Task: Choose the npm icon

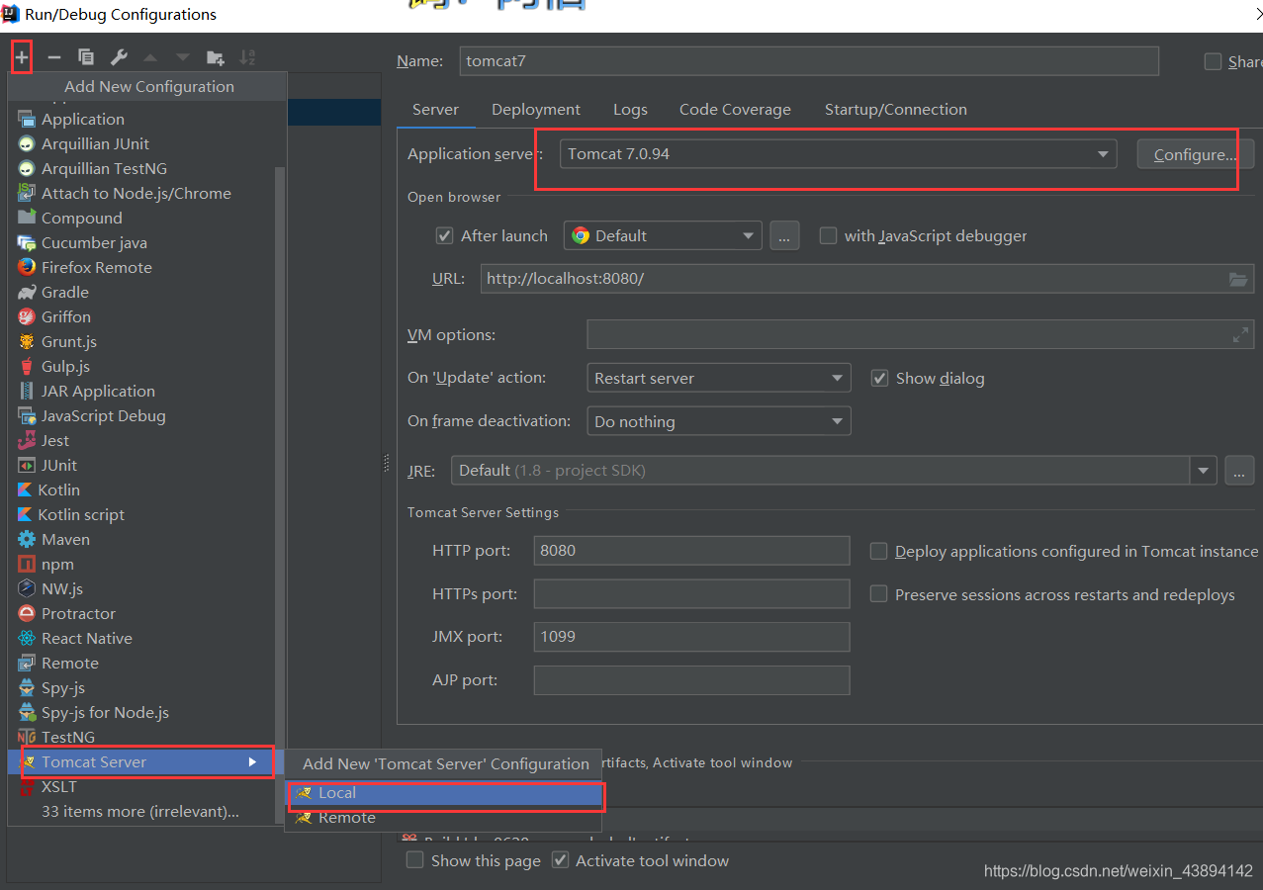Action: click(27, 564)
